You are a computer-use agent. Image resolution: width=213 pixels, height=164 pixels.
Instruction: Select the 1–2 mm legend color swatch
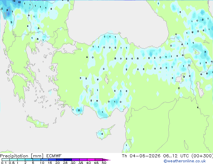(x=21, y=160)
